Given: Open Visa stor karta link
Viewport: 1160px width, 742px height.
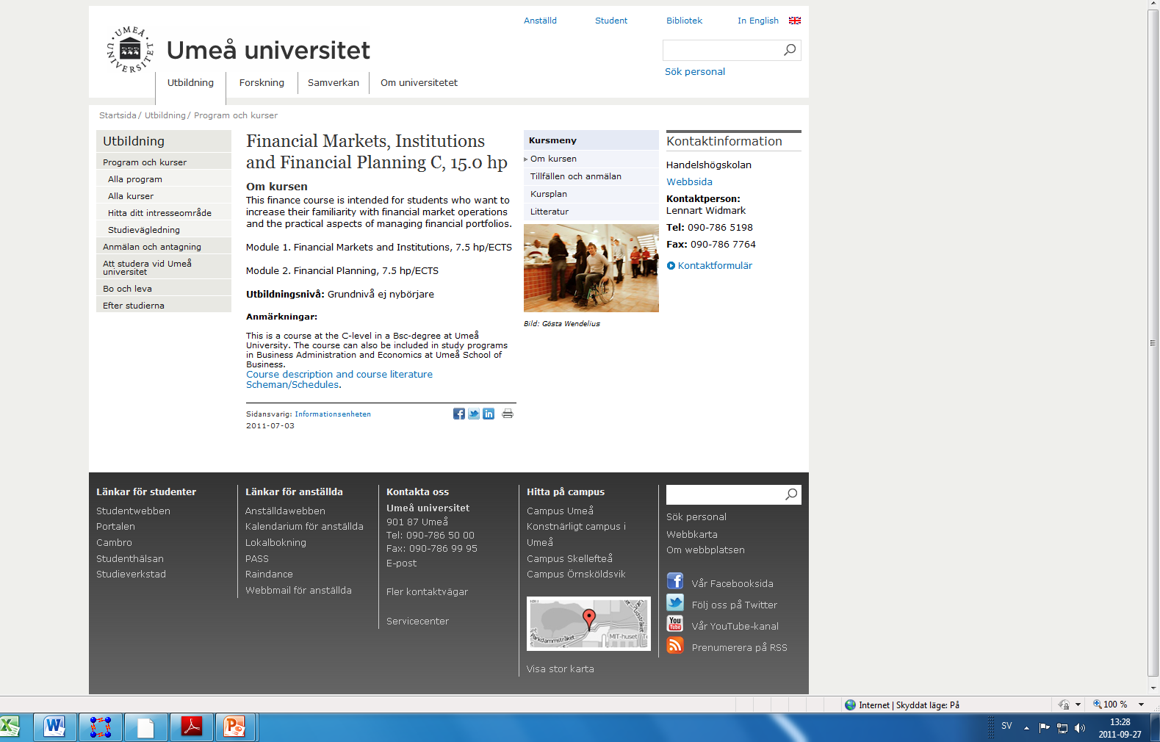Looking at the screenshot, I should [560, 669].
